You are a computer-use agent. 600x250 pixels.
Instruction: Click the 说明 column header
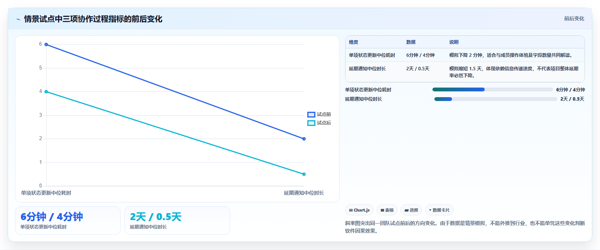click(454, 42)
